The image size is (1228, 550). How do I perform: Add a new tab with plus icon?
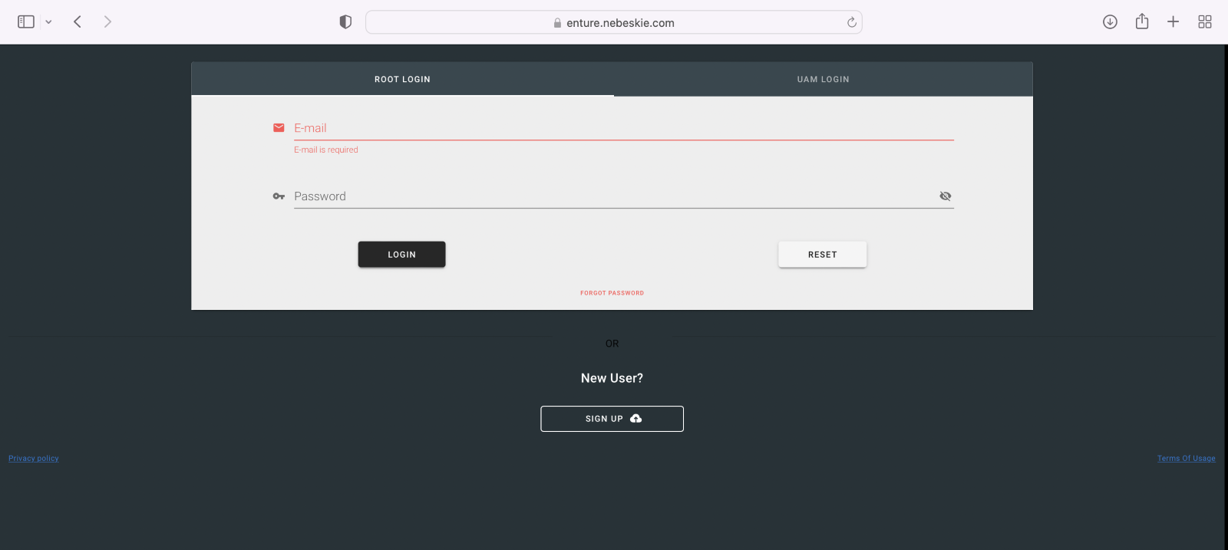pyautogui.click(x=1173, y=22)
